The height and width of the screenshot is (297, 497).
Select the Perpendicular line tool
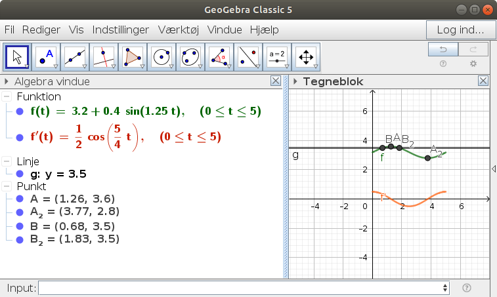click(x=104, y=57)
